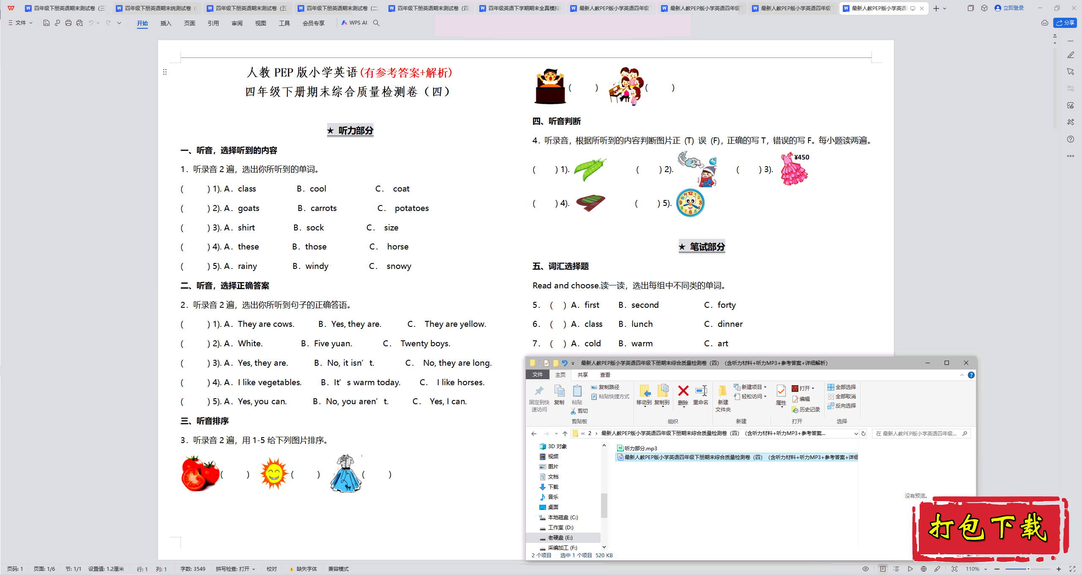This screenshot has height=575, width=1082.
Task: Click 立即登录 login link
Action: tap(1009, 8)
